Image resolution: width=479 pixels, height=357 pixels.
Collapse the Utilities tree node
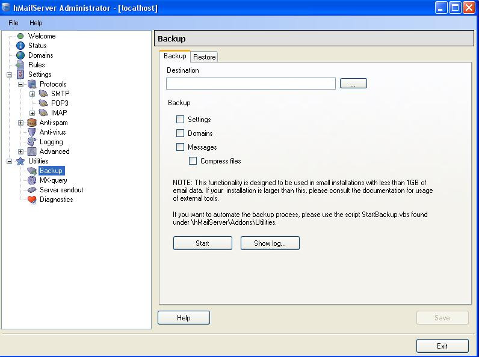pos(10,162)
